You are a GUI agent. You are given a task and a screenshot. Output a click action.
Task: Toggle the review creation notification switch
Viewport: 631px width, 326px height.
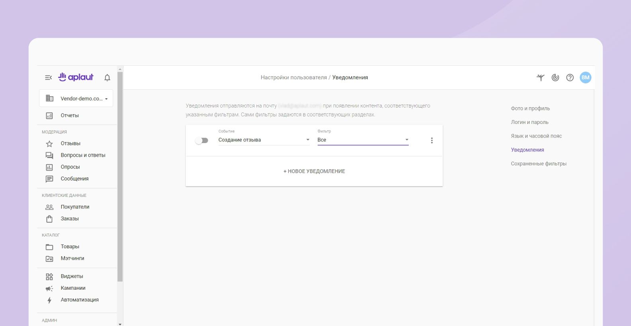202,140
